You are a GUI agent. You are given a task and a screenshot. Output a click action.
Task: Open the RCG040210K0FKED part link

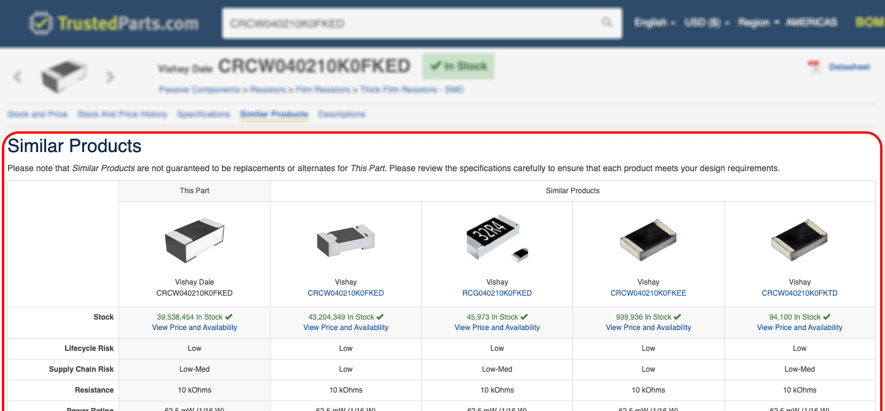497,293
